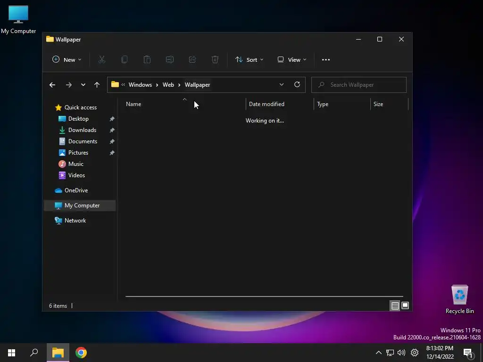
Task: Open the volume speaker tray icon
Action: click(401, 353)
